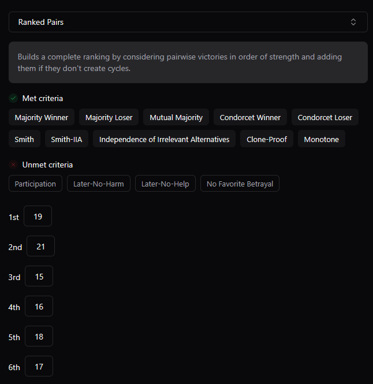This screenshot has height=384, width=373.
Task: Select the Monotone badge
Action: [x=322, y=139]
